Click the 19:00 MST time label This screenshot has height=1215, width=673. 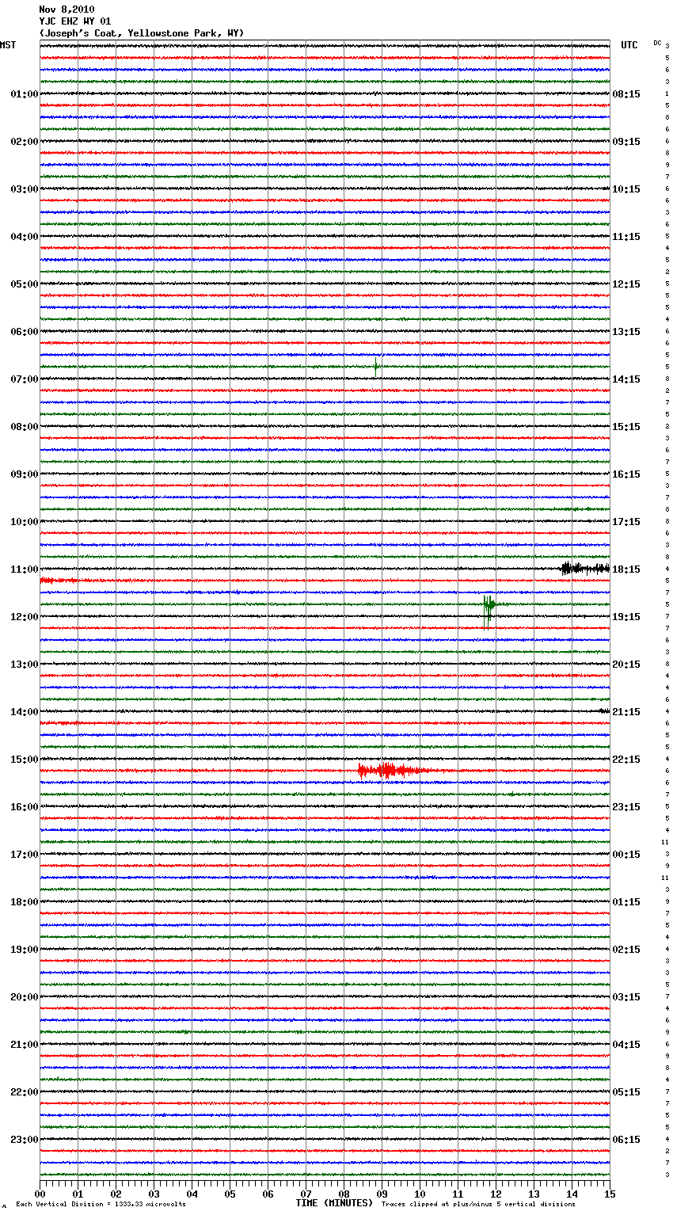point(24,950)
